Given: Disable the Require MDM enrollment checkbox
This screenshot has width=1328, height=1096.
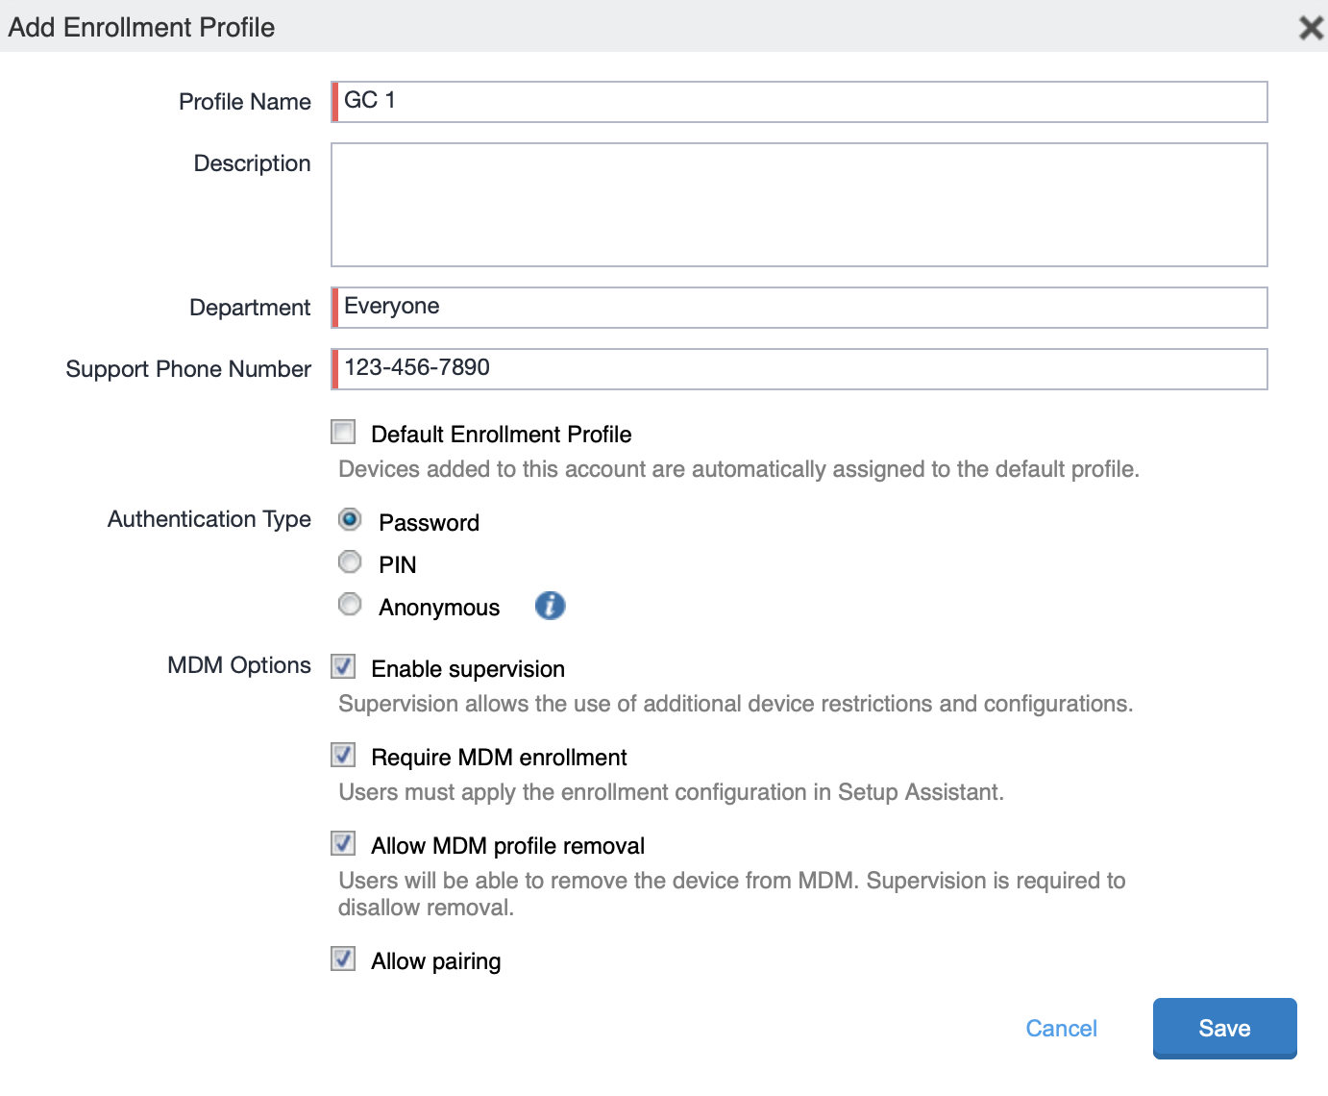Looking at the screenshot, I should tap(343, 755).
